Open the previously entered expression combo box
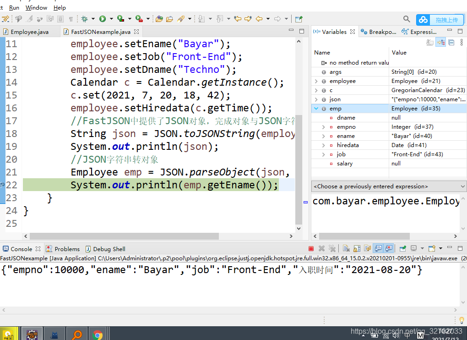The height and width of the screenshot is (340, 467). tap(389, 186)
